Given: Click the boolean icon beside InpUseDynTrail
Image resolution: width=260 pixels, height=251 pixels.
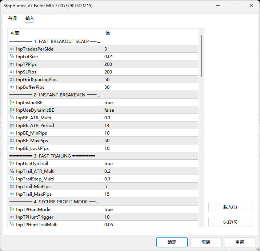Looking at the screenshot, I should (12, 164).
